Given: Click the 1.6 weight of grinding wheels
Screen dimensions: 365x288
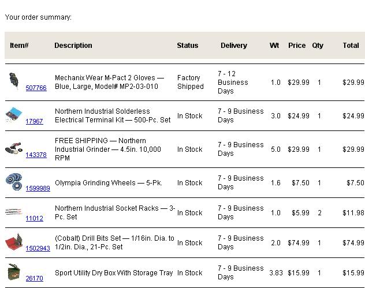Looking at the screenshot, I should (275, 183).
